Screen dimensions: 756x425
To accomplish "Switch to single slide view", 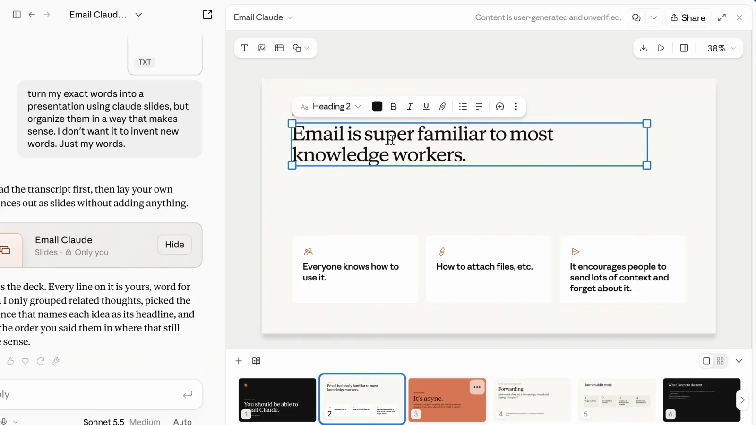I will coord(706,361).
